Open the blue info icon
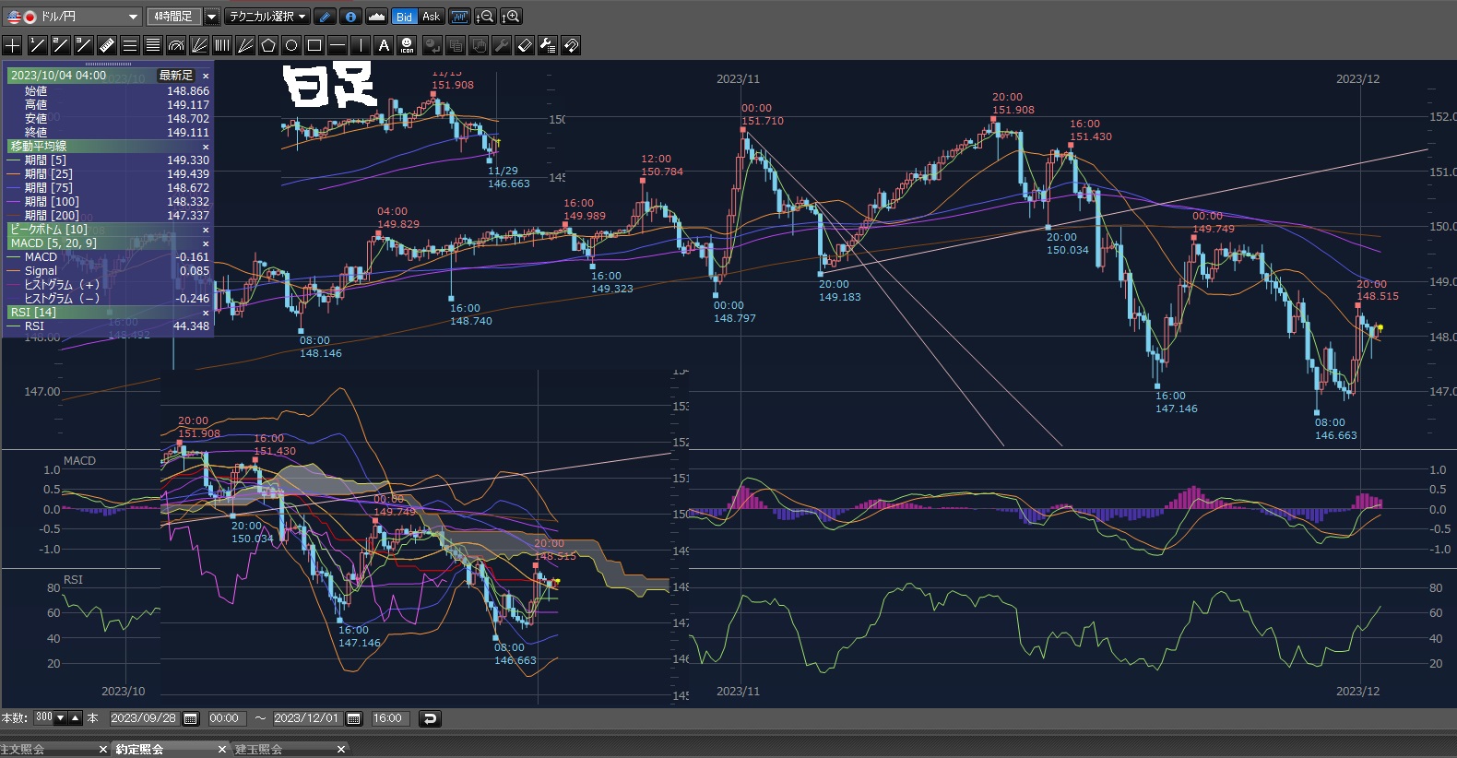 pos(350,17)
